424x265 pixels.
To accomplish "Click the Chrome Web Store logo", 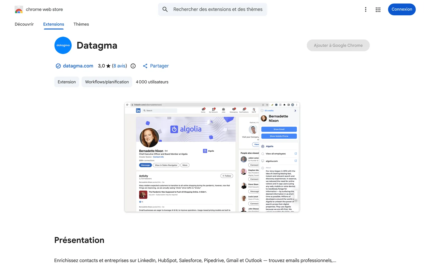I will 19,10.
